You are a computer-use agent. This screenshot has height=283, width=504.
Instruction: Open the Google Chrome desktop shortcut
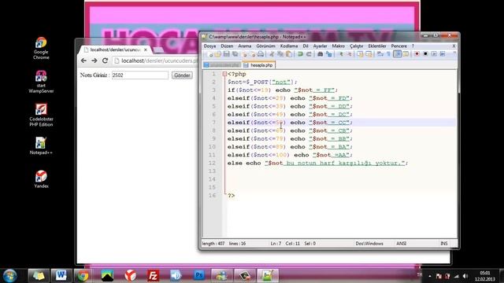(41, 48)
